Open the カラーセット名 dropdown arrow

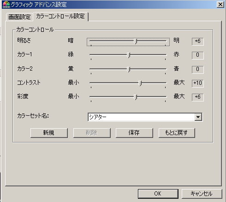click(x=198, y=117)
